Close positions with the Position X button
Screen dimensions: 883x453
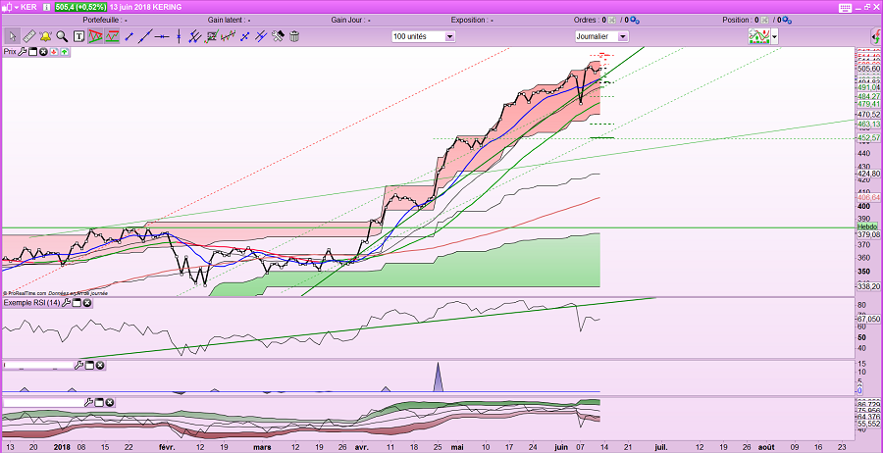pyautogui.click(x=766, y=21)
